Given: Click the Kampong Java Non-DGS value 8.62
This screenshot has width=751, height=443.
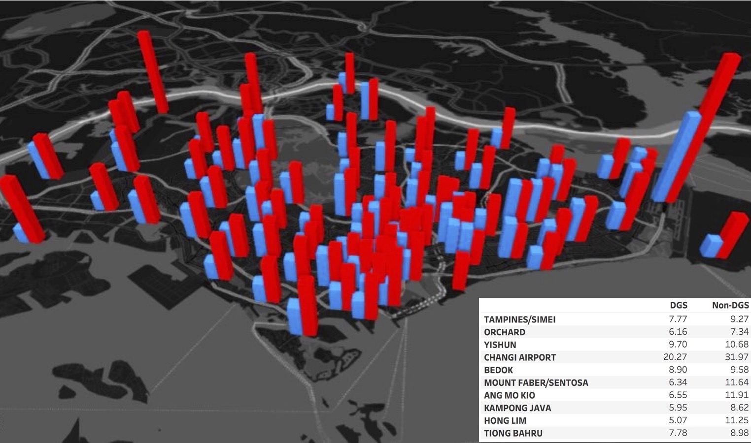Looking at the screenshot, I should (740, 408).
